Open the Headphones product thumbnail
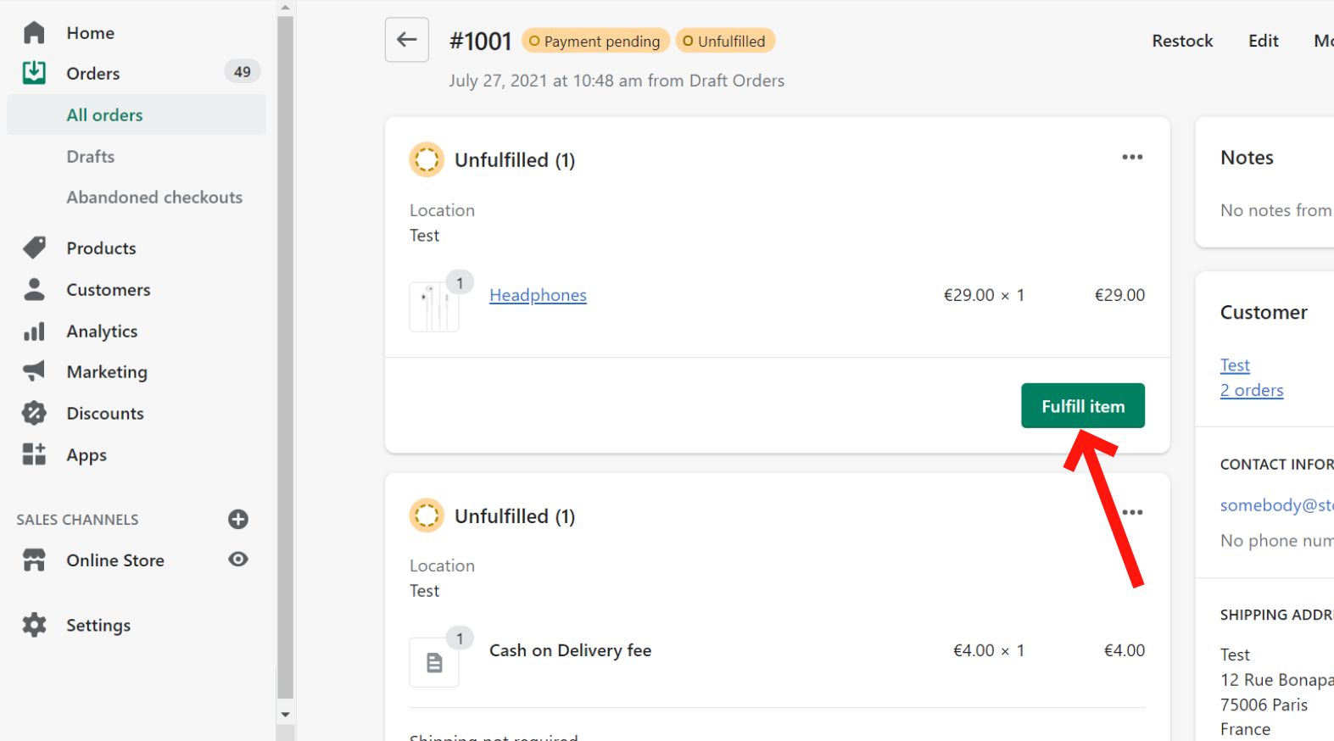 pos(434,305)
